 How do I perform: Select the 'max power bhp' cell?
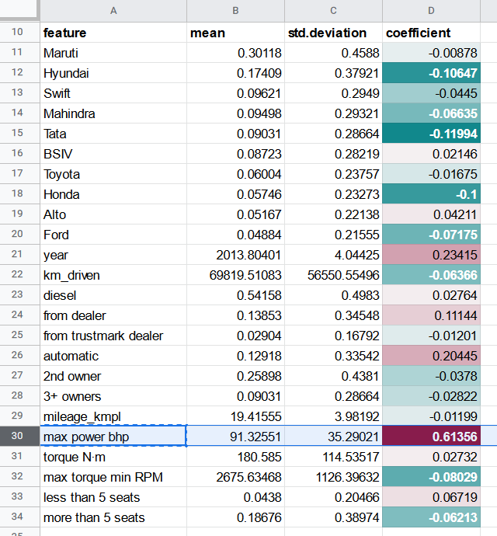113,437
